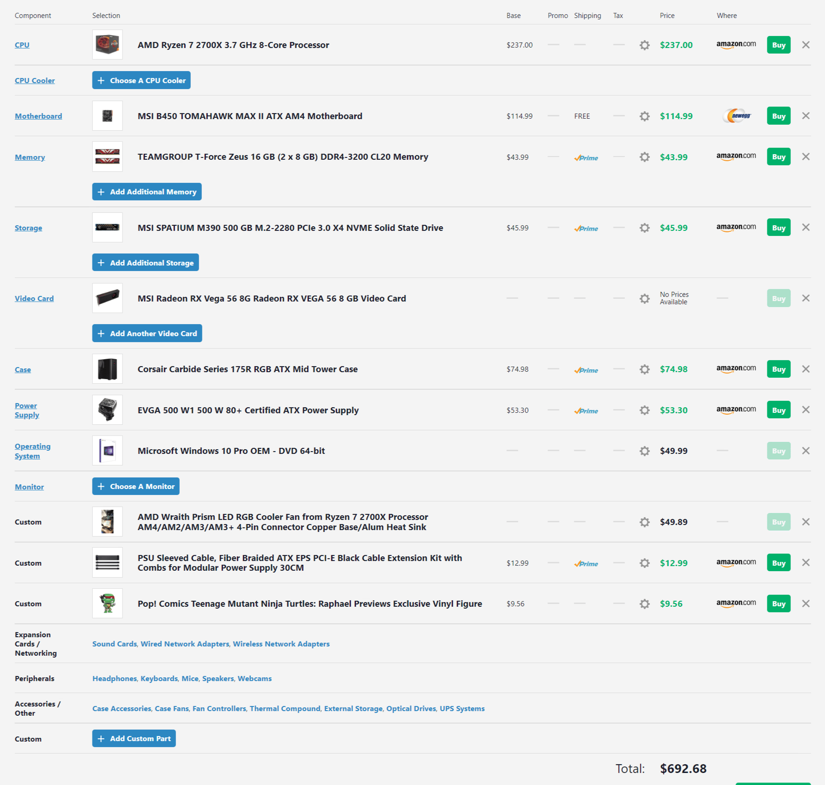Click the No Prices Available text

674,298
